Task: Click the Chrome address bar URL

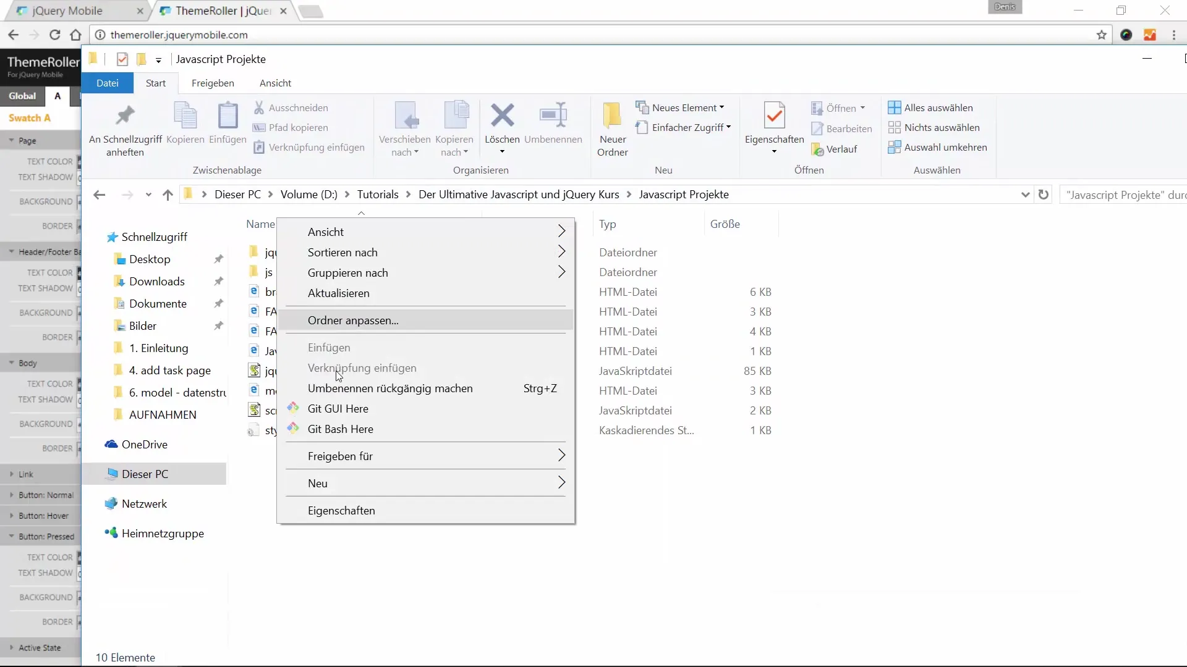Action: point(179,35)
